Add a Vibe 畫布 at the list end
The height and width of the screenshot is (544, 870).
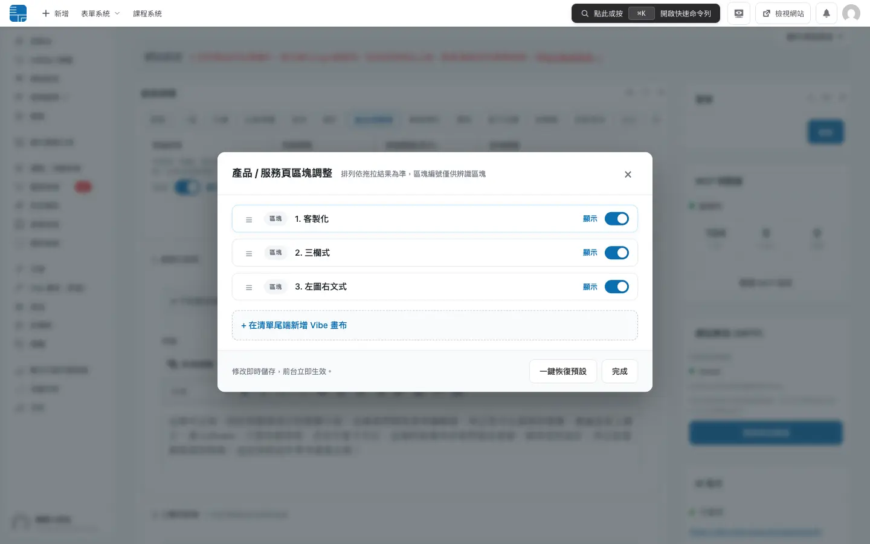(x=435, y=325)
